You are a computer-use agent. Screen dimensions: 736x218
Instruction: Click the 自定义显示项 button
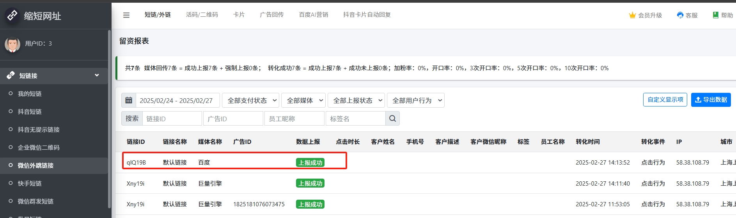(x=665, y=100)
